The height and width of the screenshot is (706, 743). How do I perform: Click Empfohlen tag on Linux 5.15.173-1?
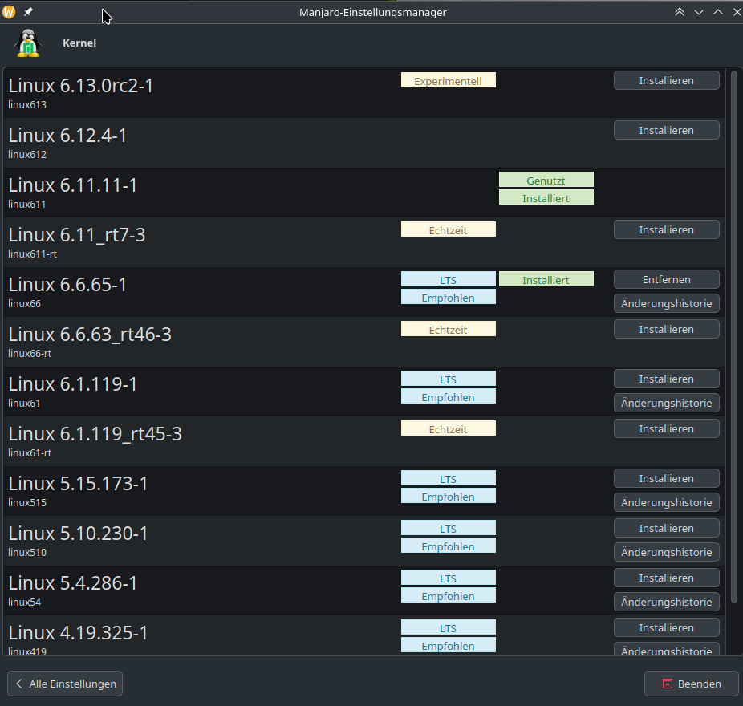[x=449, y=496]
